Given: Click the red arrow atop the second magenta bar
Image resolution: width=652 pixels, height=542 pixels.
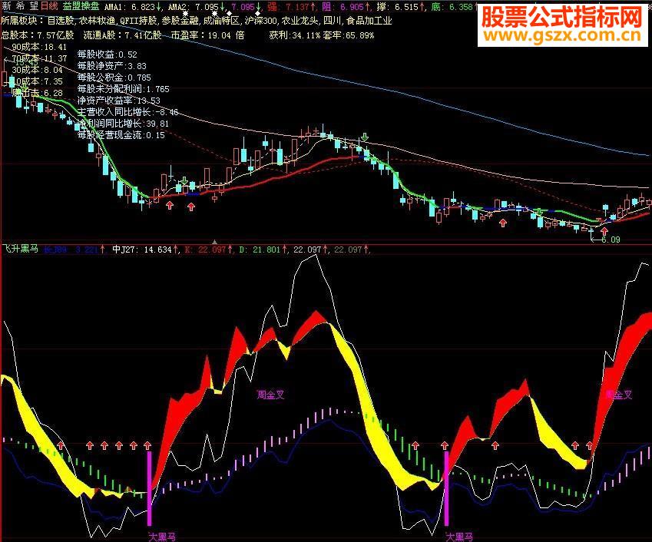Looking at the screenshot, I should tap(445, 445).
